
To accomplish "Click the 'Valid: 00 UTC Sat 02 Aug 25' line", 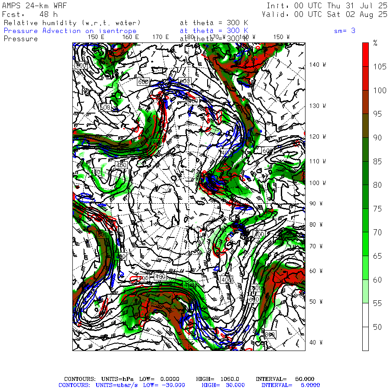I will [325, 14].
